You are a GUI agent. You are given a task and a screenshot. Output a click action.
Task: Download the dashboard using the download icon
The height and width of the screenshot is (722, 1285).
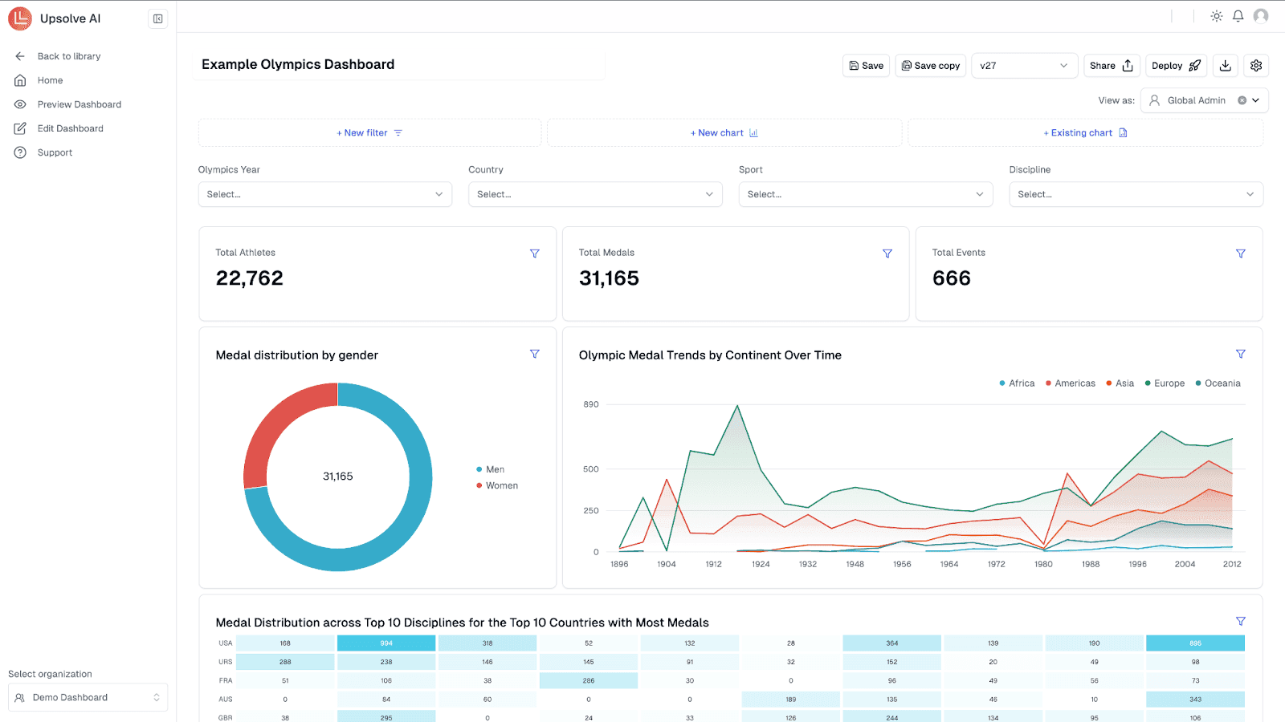1224,65
